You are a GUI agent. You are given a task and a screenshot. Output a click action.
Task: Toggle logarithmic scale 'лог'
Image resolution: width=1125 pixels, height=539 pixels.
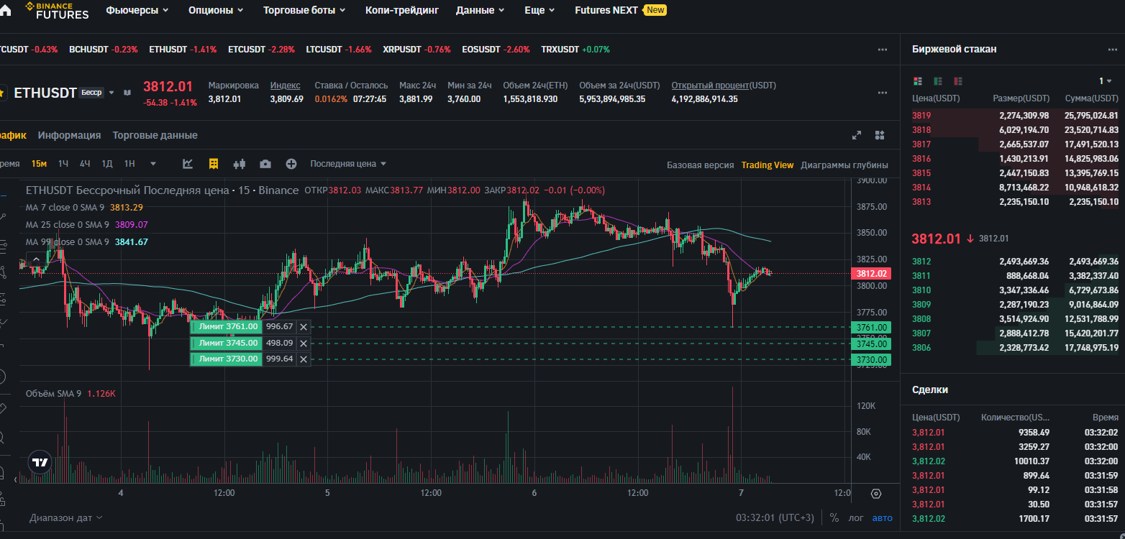pyautogui.click(x=856, y=517)
